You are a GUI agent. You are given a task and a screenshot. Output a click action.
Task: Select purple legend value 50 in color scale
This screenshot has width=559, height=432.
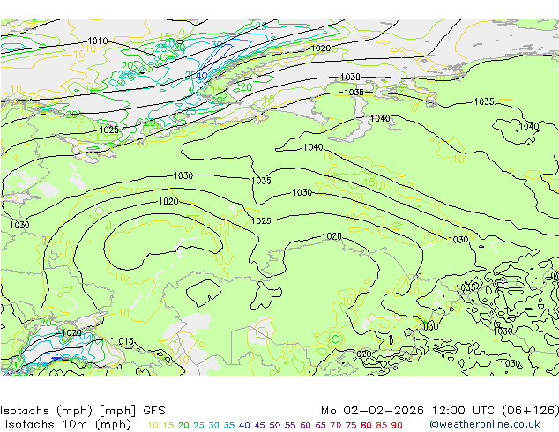(275, 425)
